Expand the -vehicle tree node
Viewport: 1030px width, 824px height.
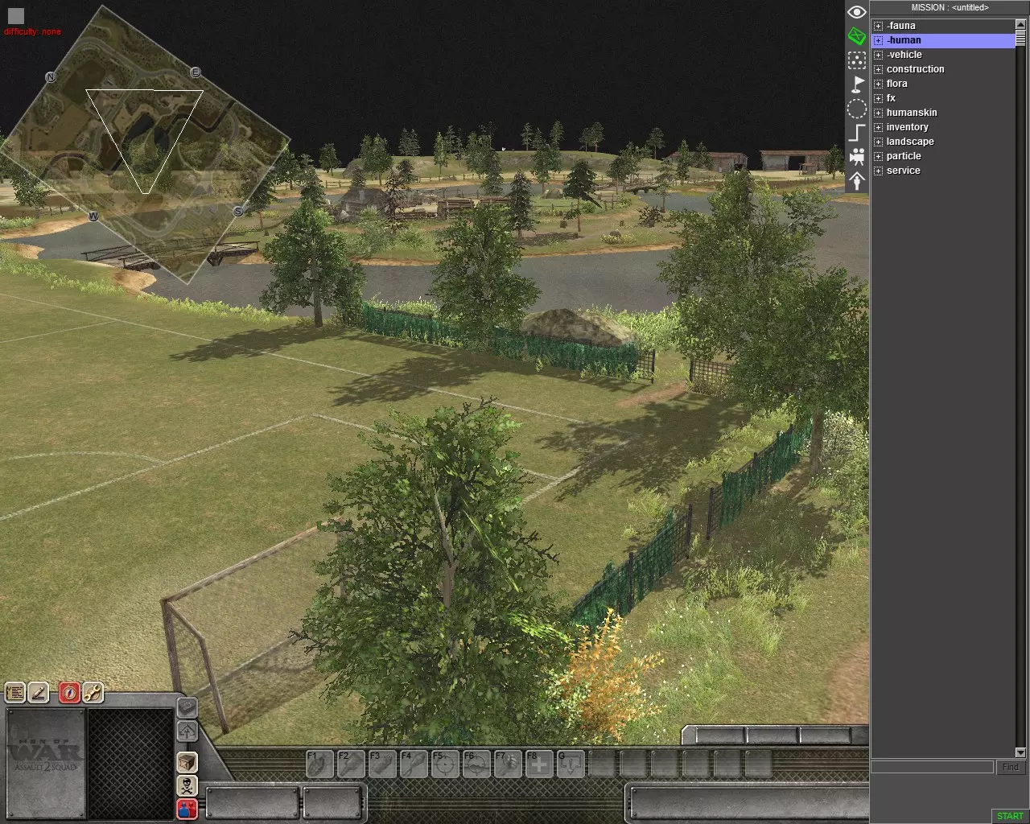click(x=878, y=55)
